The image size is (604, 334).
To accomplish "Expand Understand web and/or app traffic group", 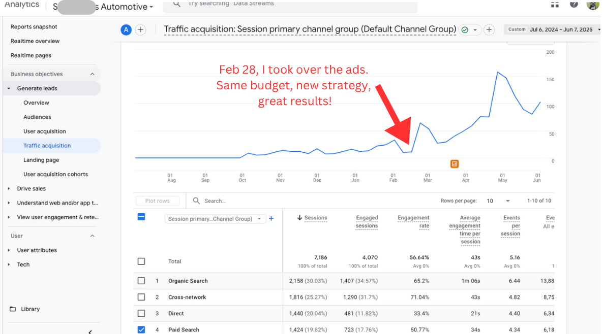I will pos(9,203).
